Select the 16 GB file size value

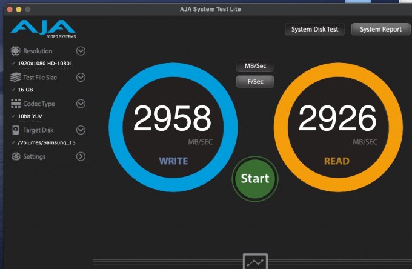point(25,90)
